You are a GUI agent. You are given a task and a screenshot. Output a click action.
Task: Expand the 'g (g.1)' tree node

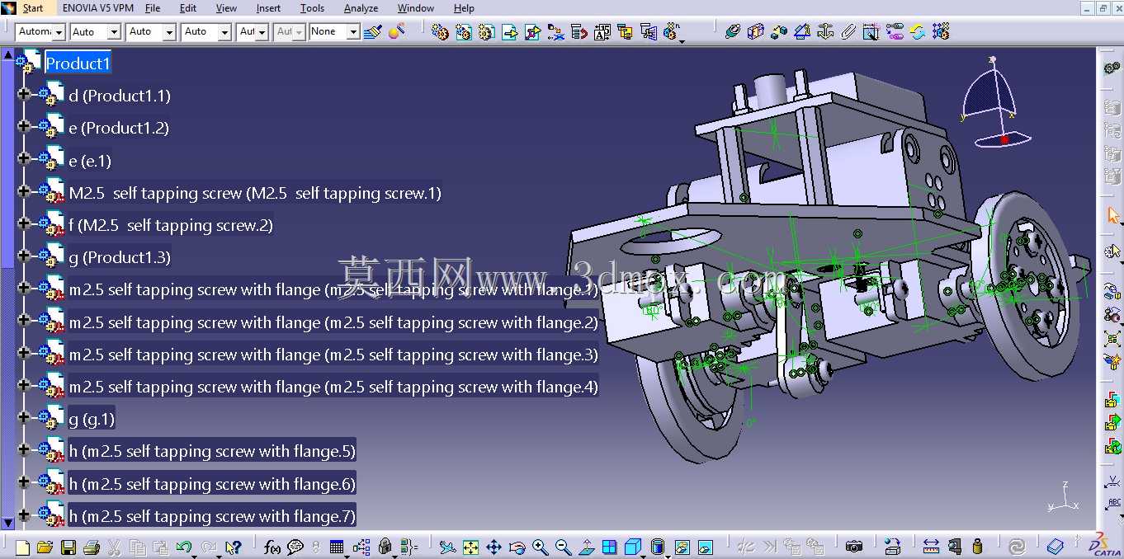(x=24, y=418)
